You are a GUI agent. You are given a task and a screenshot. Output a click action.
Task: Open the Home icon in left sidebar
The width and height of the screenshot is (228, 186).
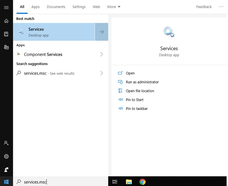6,21
